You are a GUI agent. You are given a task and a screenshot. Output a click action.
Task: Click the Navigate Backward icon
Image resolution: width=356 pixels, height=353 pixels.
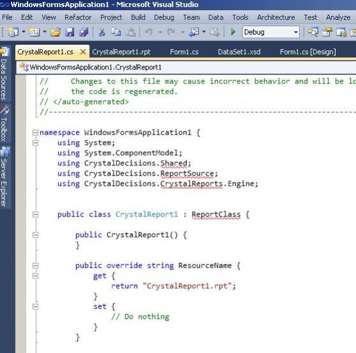194,32
